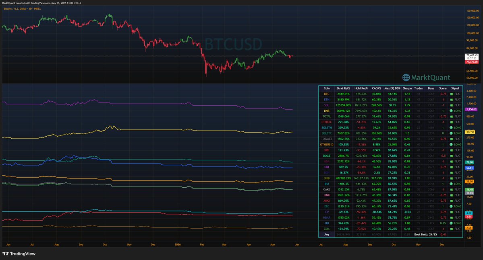Click 130,000.00 on the price axis
483x260 pixels.
[x=473, y=11]
